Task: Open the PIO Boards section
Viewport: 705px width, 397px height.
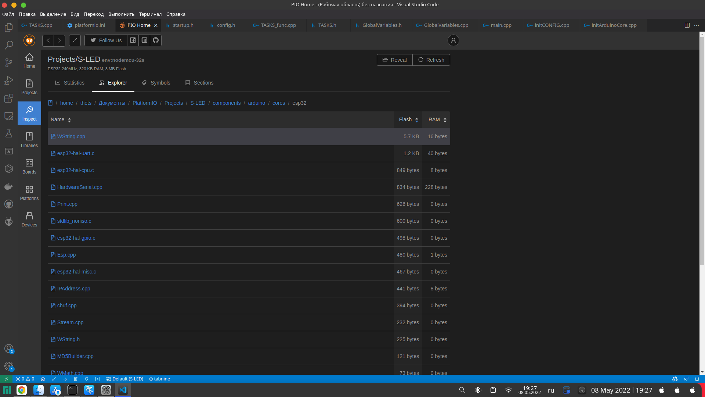Action: 29,166
